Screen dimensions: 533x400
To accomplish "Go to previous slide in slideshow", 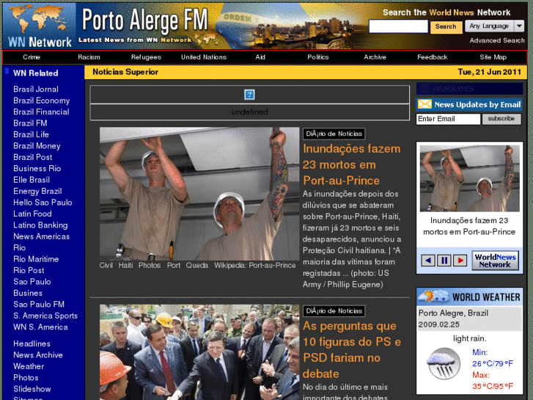I will [428, 261].
